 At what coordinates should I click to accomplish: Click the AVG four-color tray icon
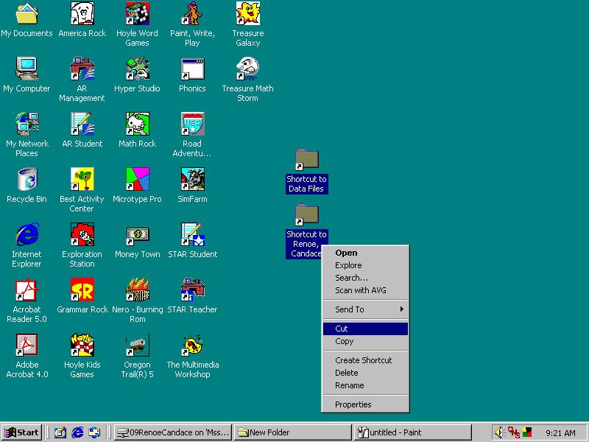527,432
